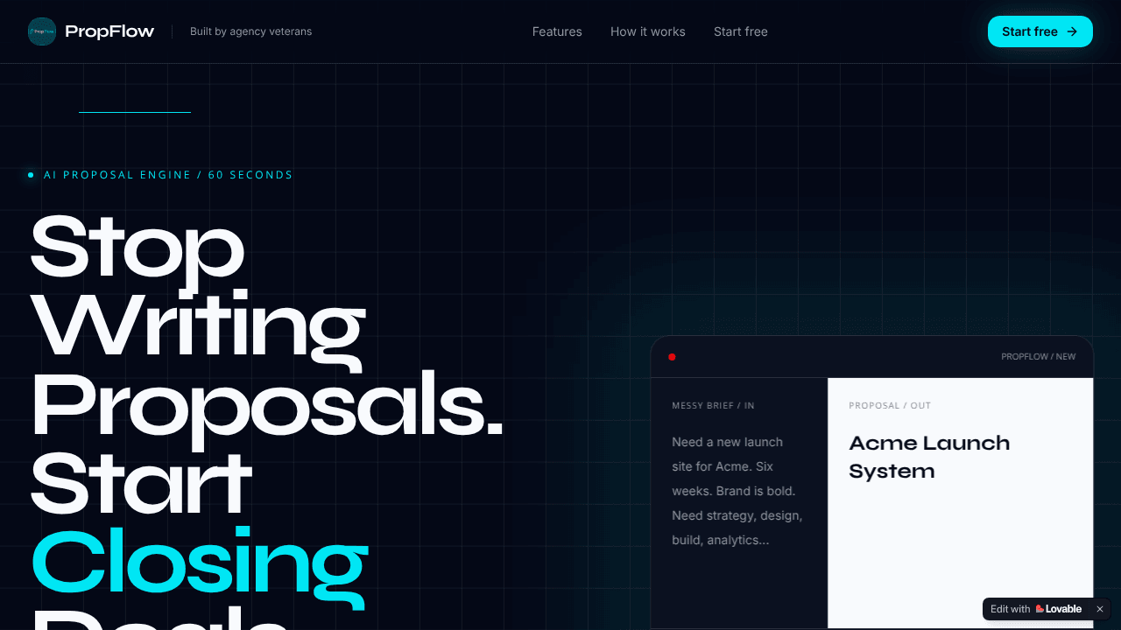The height and width of the screenshot is (630, 1121).
Task: Open the How it works nav link
Action: click(648, 31)
